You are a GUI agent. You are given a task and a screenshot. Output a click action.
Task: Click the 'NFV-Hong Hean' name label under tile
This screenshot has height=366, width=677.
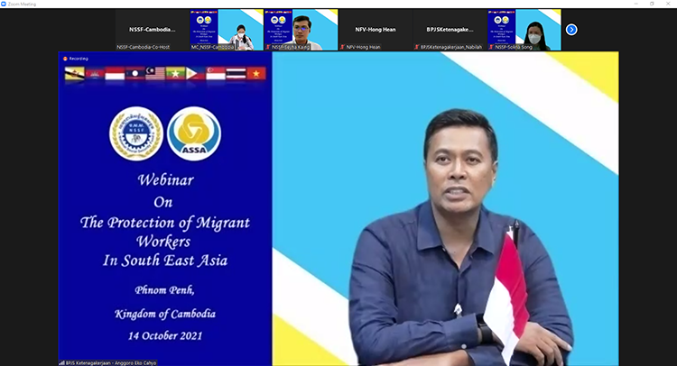(363, 47)
